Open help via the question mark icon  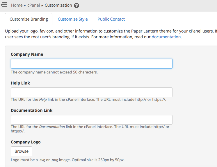pos(77,6)
